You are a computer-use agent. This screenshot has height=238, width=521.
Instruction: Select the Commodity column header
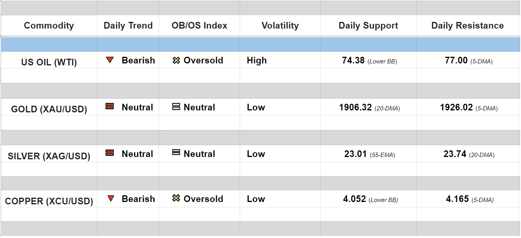[x=49, y=26]
